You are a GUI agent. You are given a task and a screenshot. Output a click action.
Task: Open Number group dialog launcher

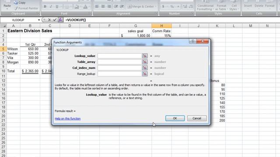point(193,14)
